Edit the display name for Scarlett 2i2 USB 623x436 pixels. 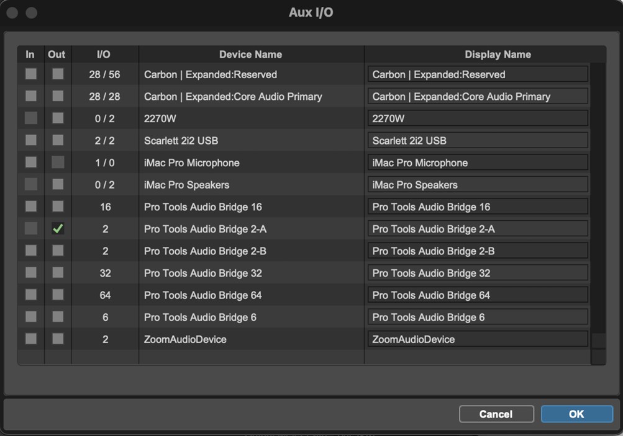(476, 140)
